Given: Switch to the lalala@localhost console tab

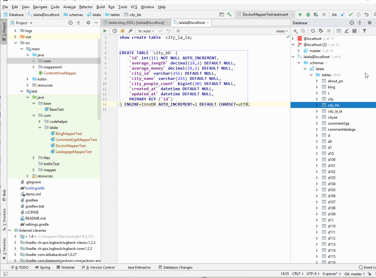Looking at the screenshot, I should click(193, 22).
